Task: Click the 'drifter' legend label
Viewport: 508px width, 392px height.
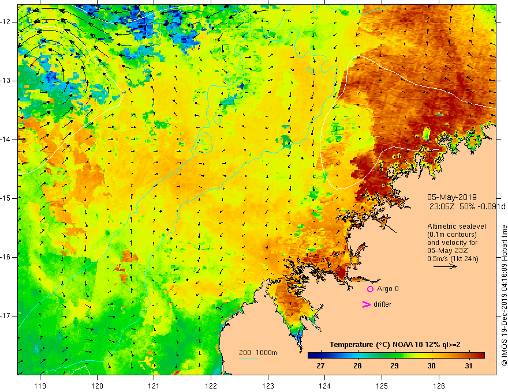Action: click(382, 304)
